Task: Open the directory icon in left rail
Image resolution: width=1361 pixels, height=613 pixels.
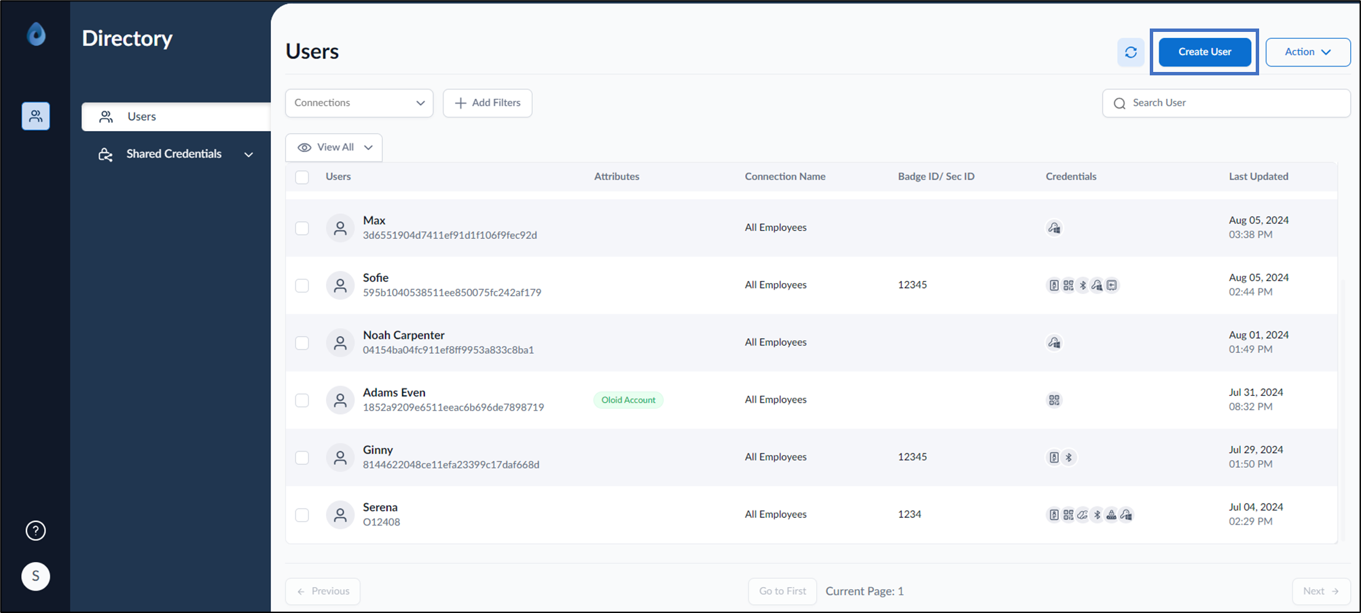Action: tap(35, 116)
